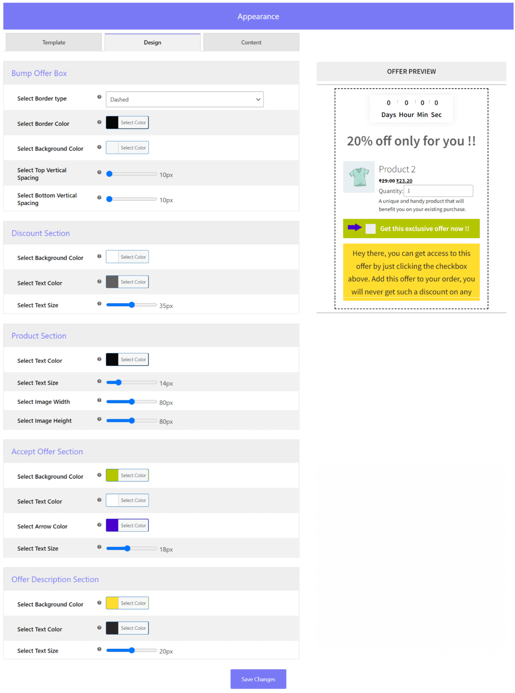Open help tooltip for Select Border type
Screen dimensions: 515x693
99,97
